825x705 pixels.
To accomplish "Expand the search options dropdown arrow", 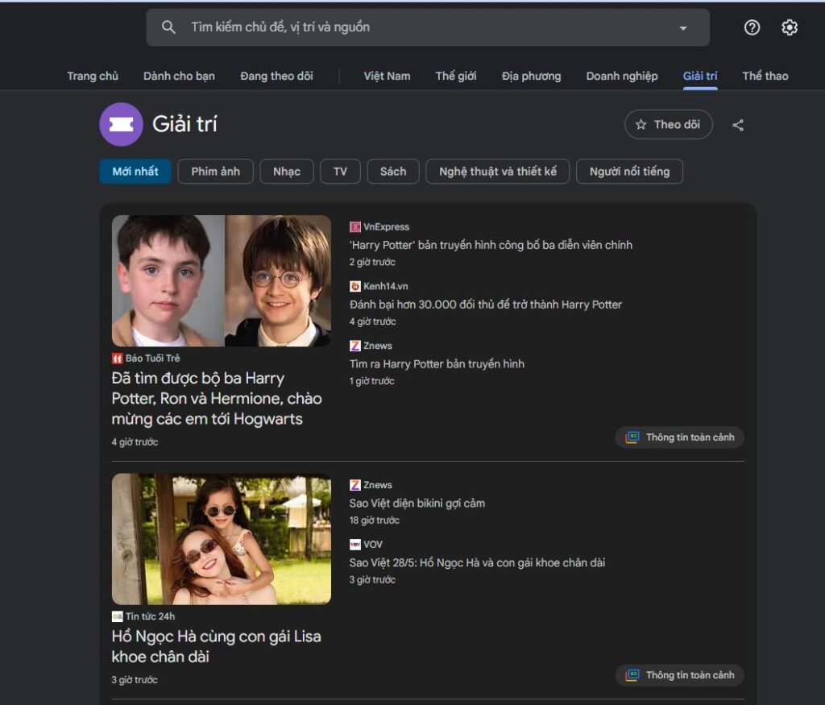I will coord(683,28).
